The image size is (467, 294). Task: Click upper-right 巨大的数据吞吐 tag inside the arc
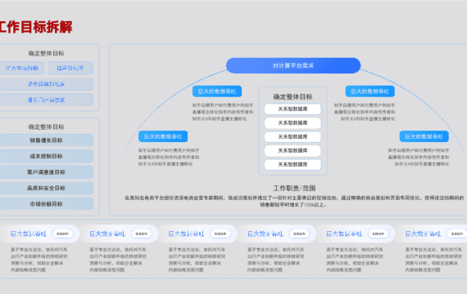pyautogui.click(x=370, y=91)
